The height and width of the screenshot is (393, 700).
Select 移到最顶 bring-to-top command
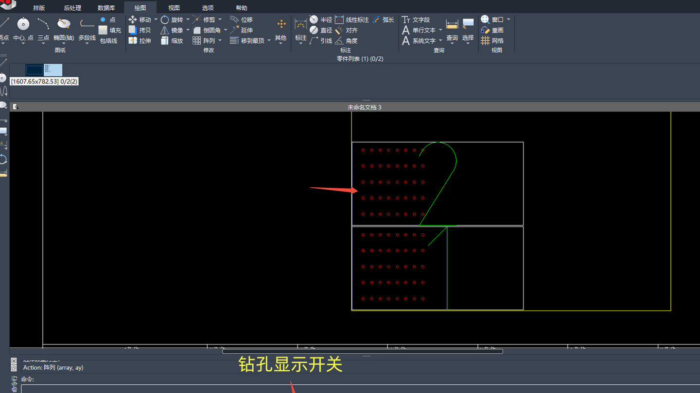[247, 41]
